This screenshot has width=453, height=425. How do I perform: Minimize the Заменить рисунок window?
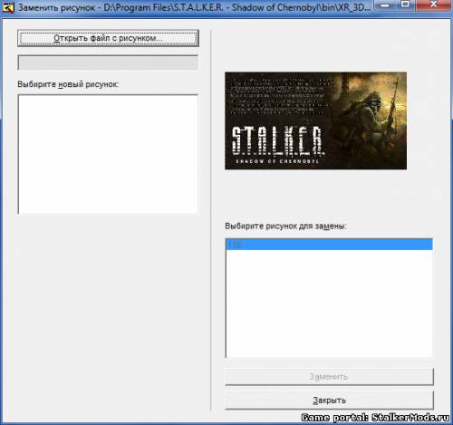(385, 5)
